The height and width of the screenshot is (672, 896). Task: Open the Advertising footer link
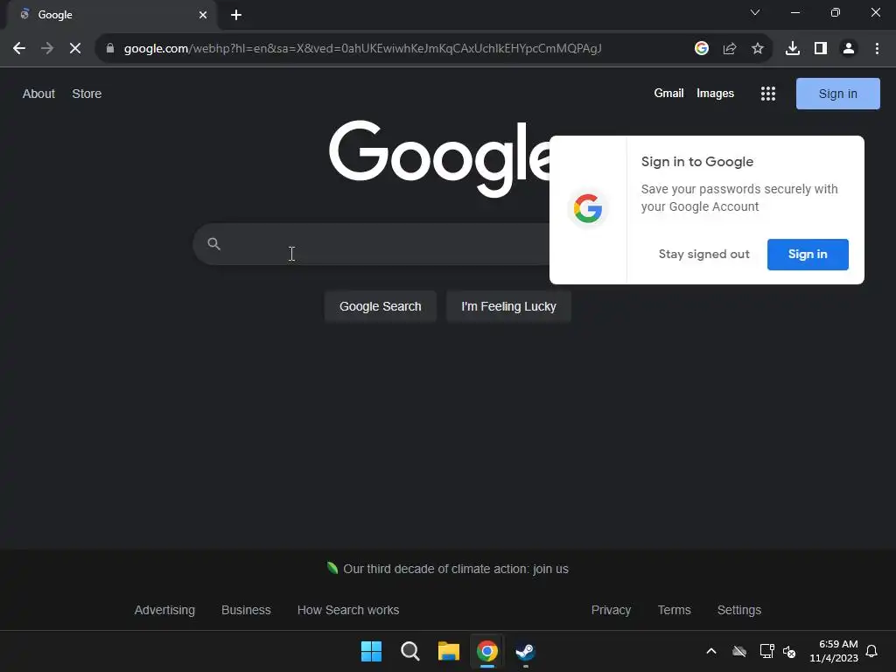(x=164, y=610)
